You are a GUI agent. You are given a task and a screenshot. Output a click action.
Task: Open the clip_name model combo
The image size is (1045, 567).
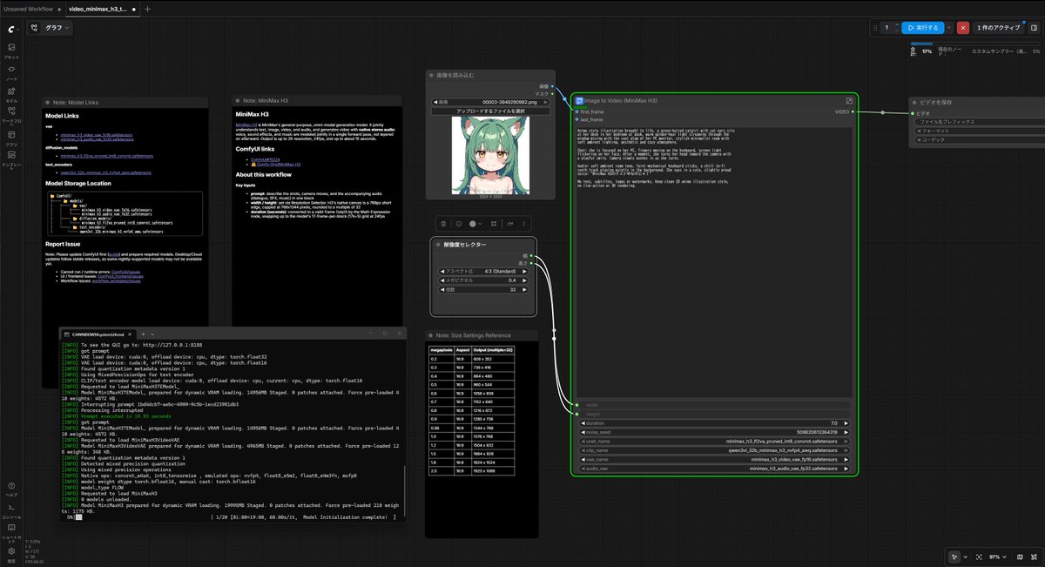click(715, 450)
